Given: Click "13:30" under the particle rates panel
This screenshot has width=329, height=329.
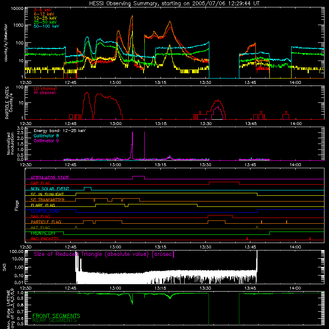Looking at the screenshot, I should coord(206,124).
